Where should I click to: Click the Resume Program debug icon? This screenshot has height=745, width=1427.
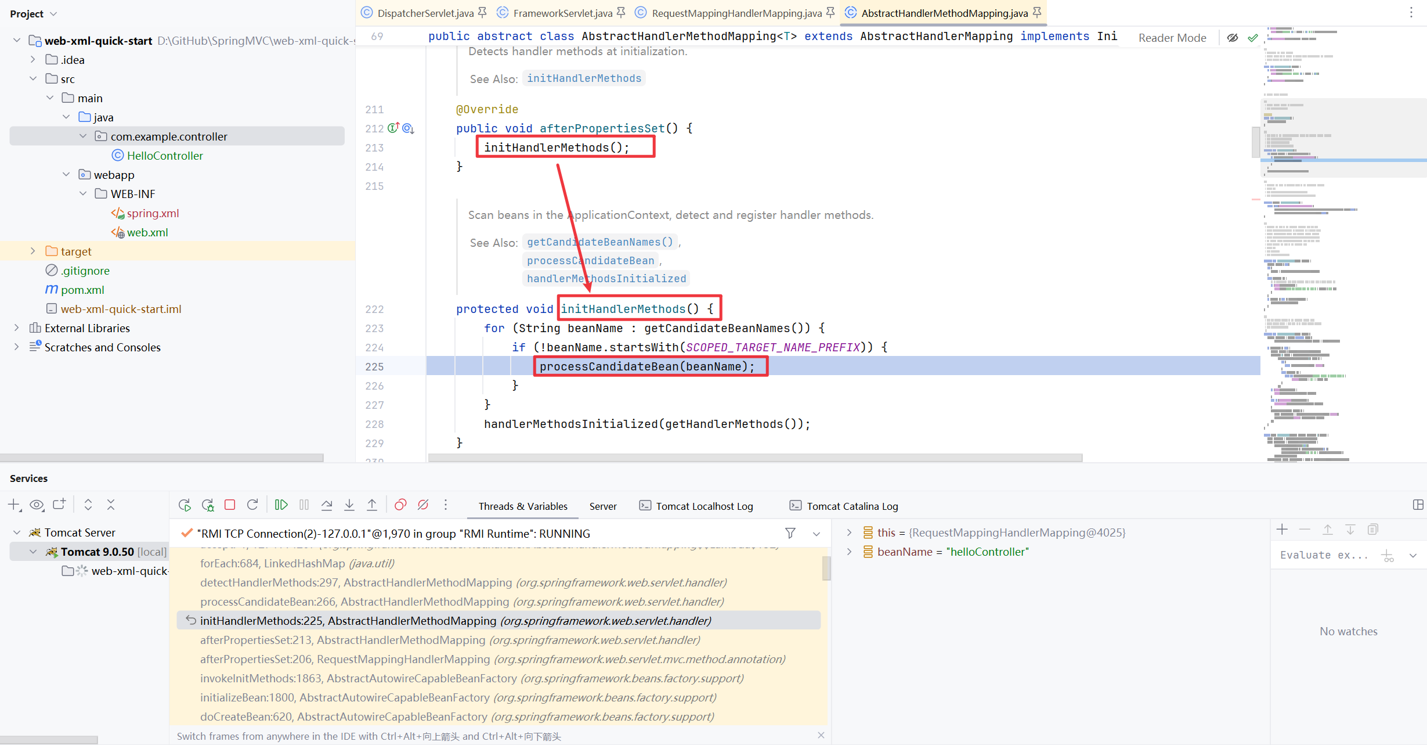281,505
